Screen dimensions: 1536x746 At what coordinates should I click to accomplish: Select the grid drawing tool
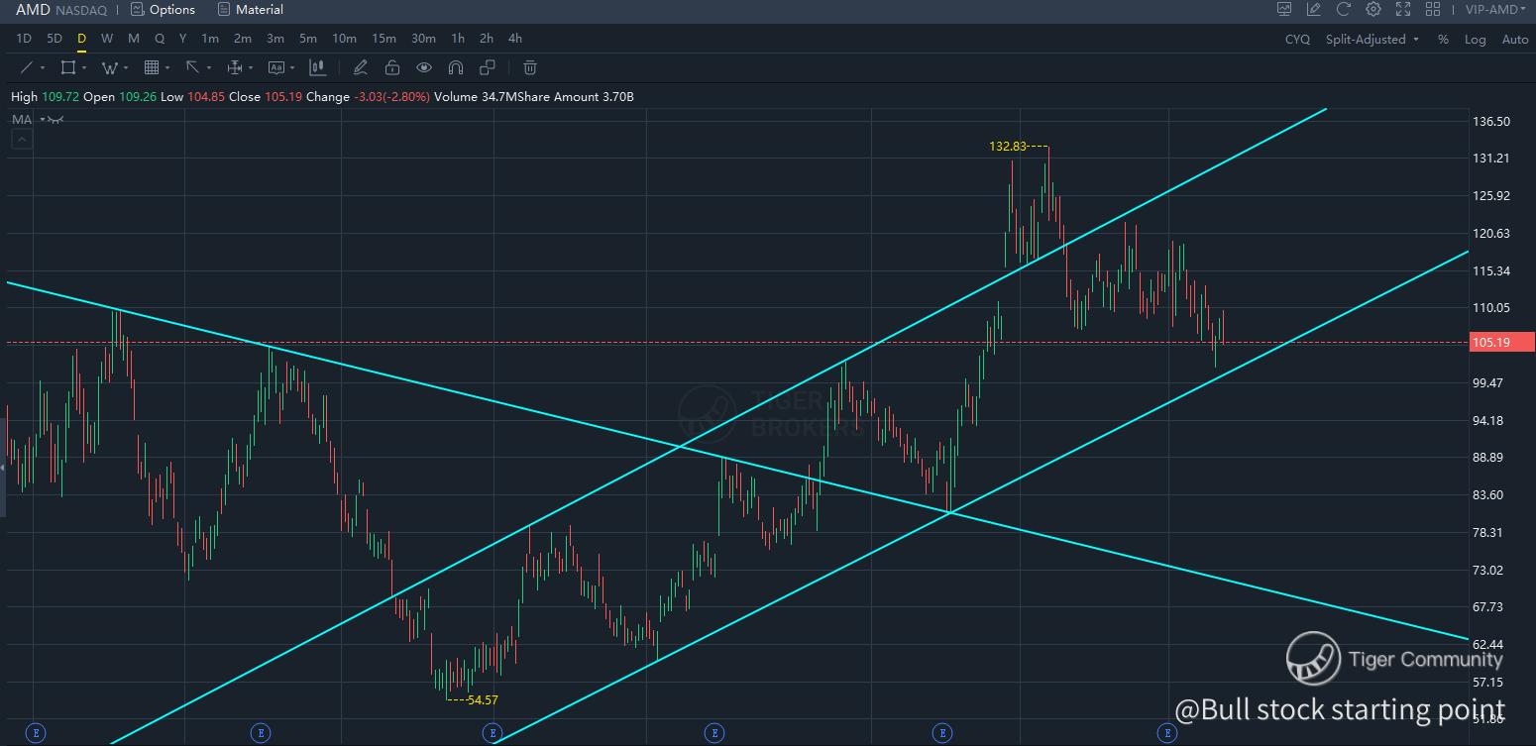point(152,67)
